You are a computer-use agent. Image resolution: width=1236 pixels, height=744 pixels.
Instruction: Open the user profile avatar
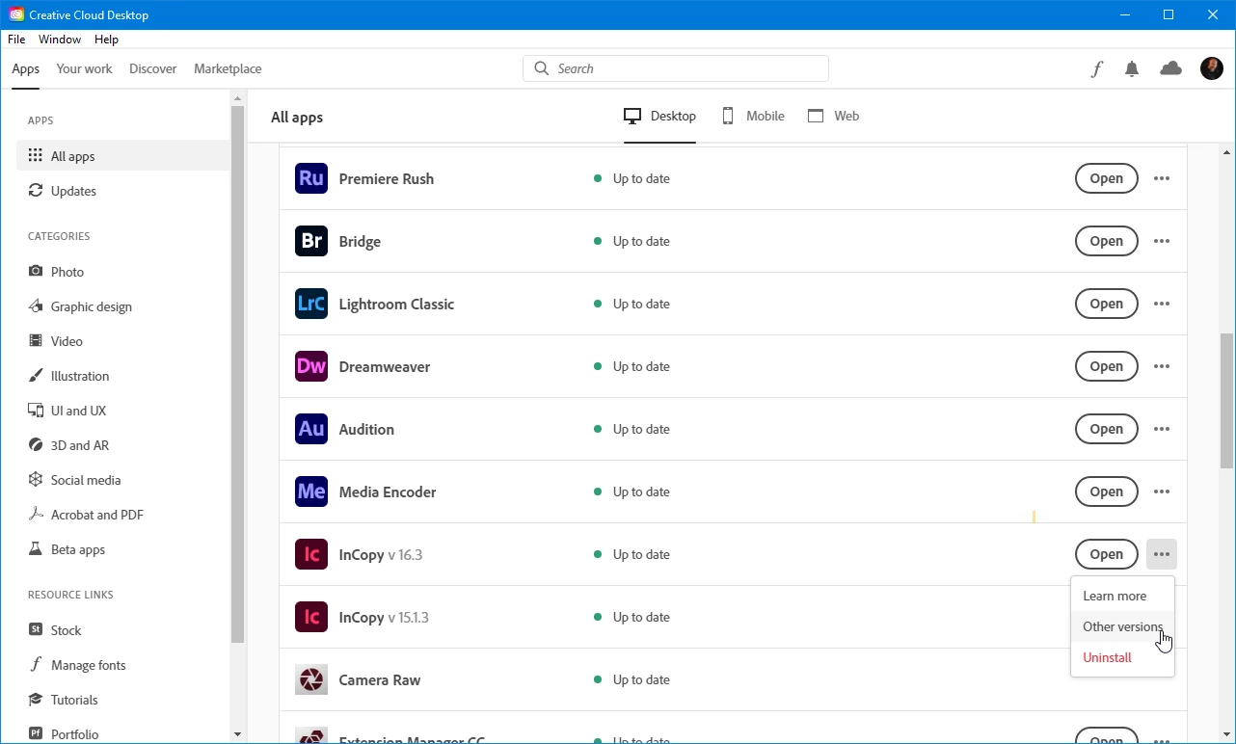point(1212,68)
